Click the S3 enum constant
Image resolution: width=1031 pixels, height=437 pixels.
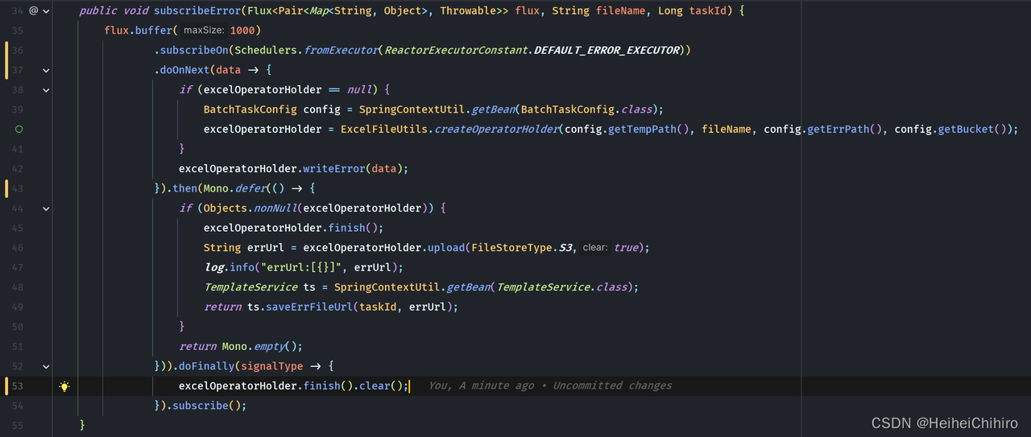(567, 248)
